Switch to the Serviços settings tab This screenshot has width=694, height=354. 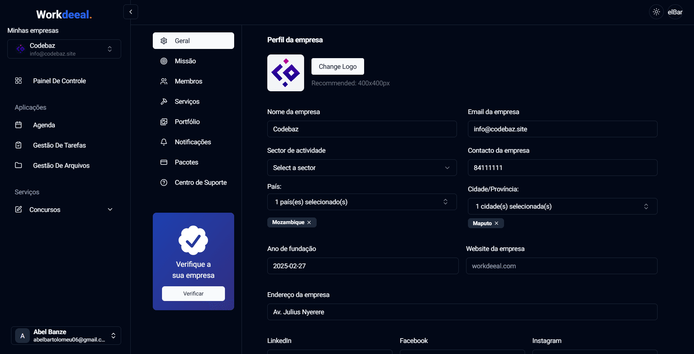(193, 102)
